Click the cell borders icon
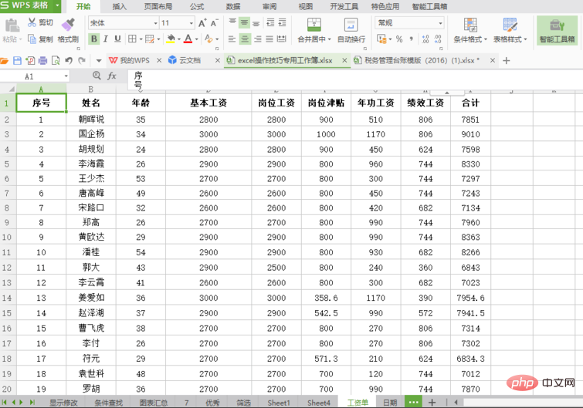The image size is (583, 408). point(132,39)
